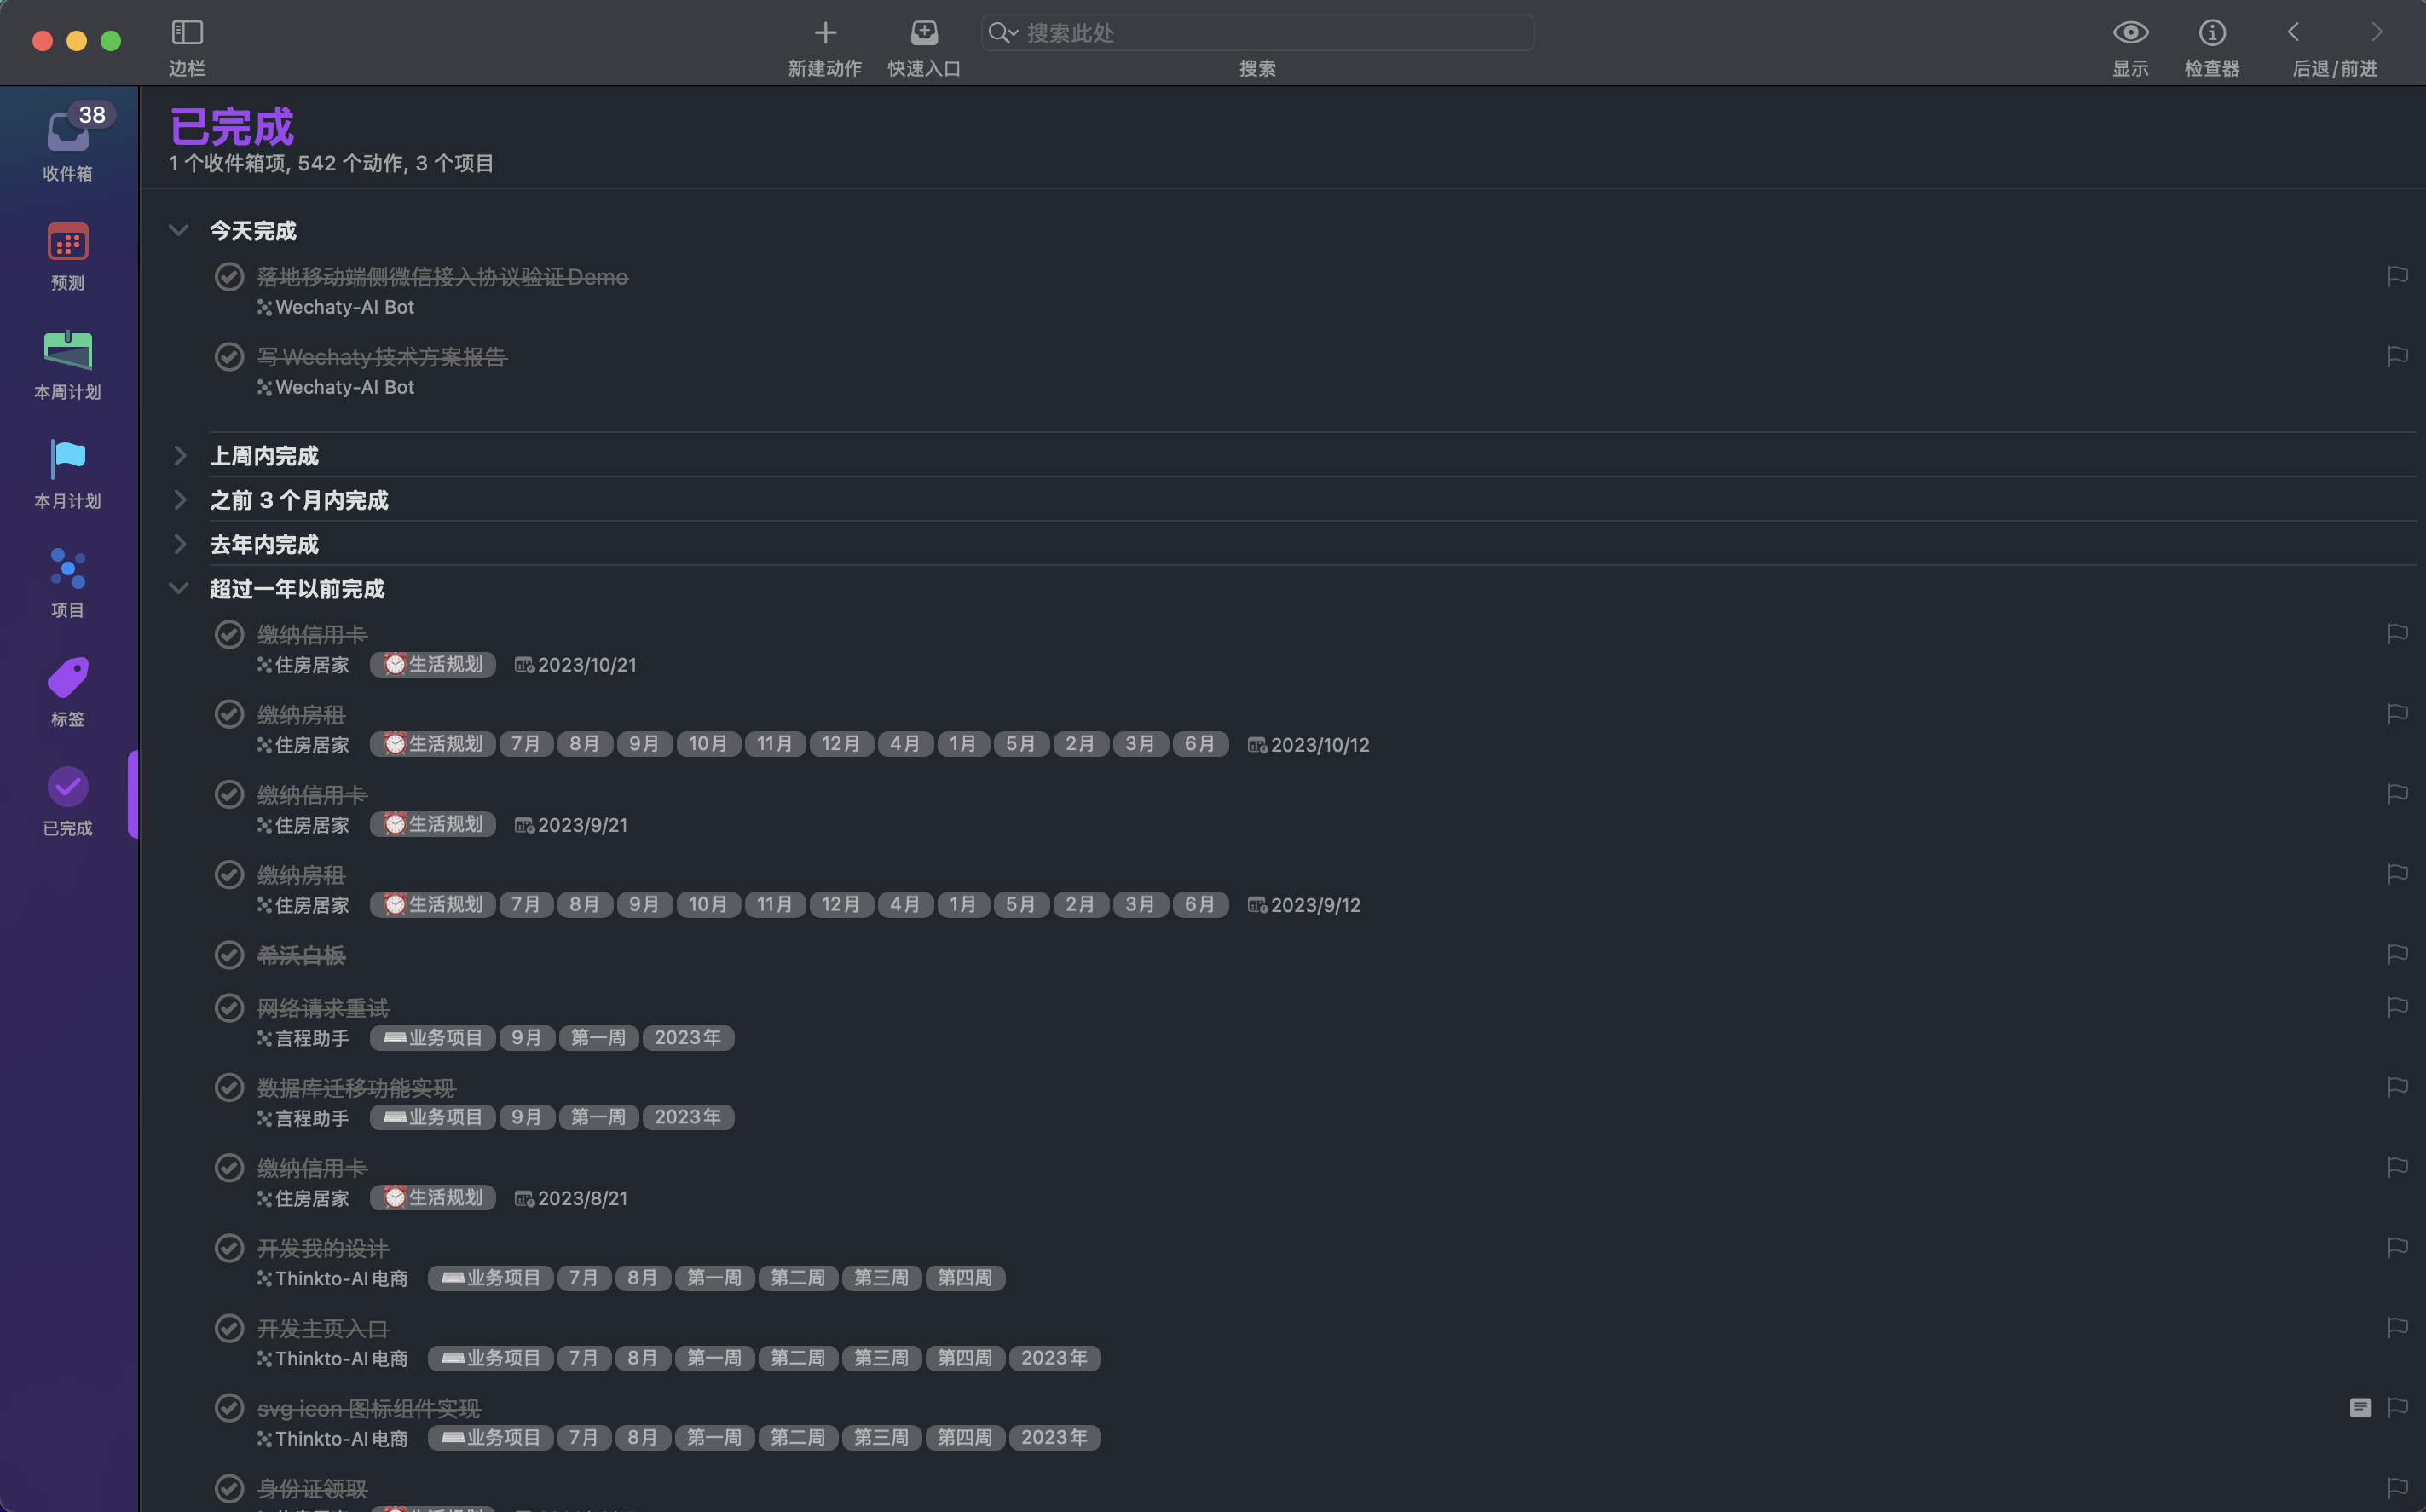Click the 已完成 perspective heading
This screenshot has width=2426, height=1512.
[x=232, y=127]
